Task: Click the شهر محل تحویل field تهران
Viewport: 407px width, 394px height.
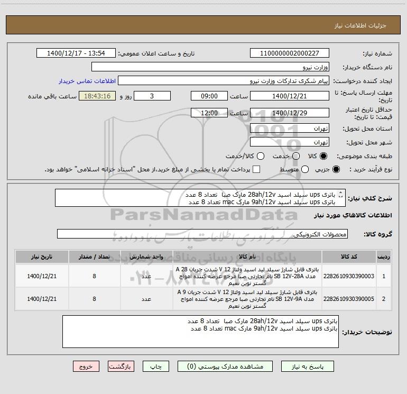Action: pyautogui.click(x=290, y=142)
